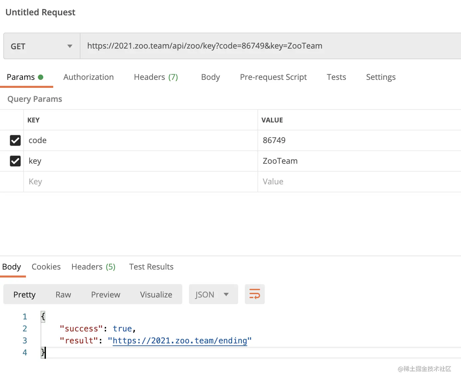
Task: Switch response view to Raw
Action: 63,294
